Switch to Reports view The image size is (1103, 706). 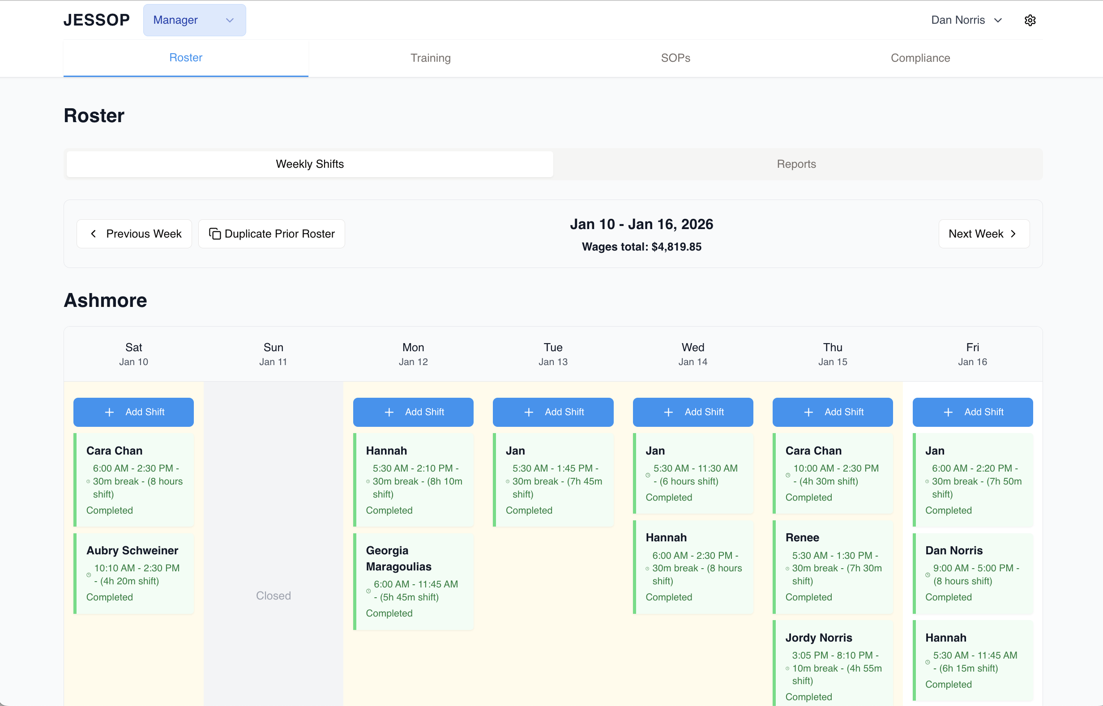pos(796,164)
